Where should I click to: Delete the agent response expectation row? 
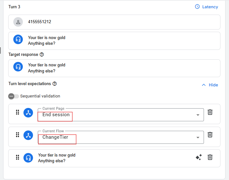[x=210, y=157]
